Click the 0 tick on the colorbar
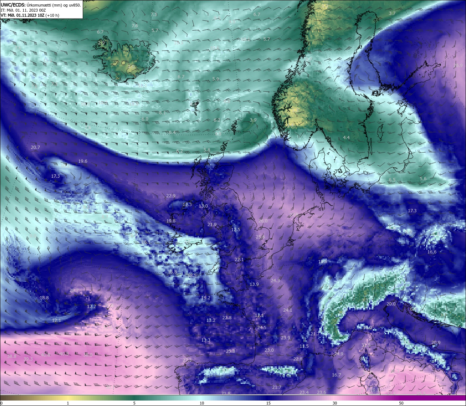 1,403
